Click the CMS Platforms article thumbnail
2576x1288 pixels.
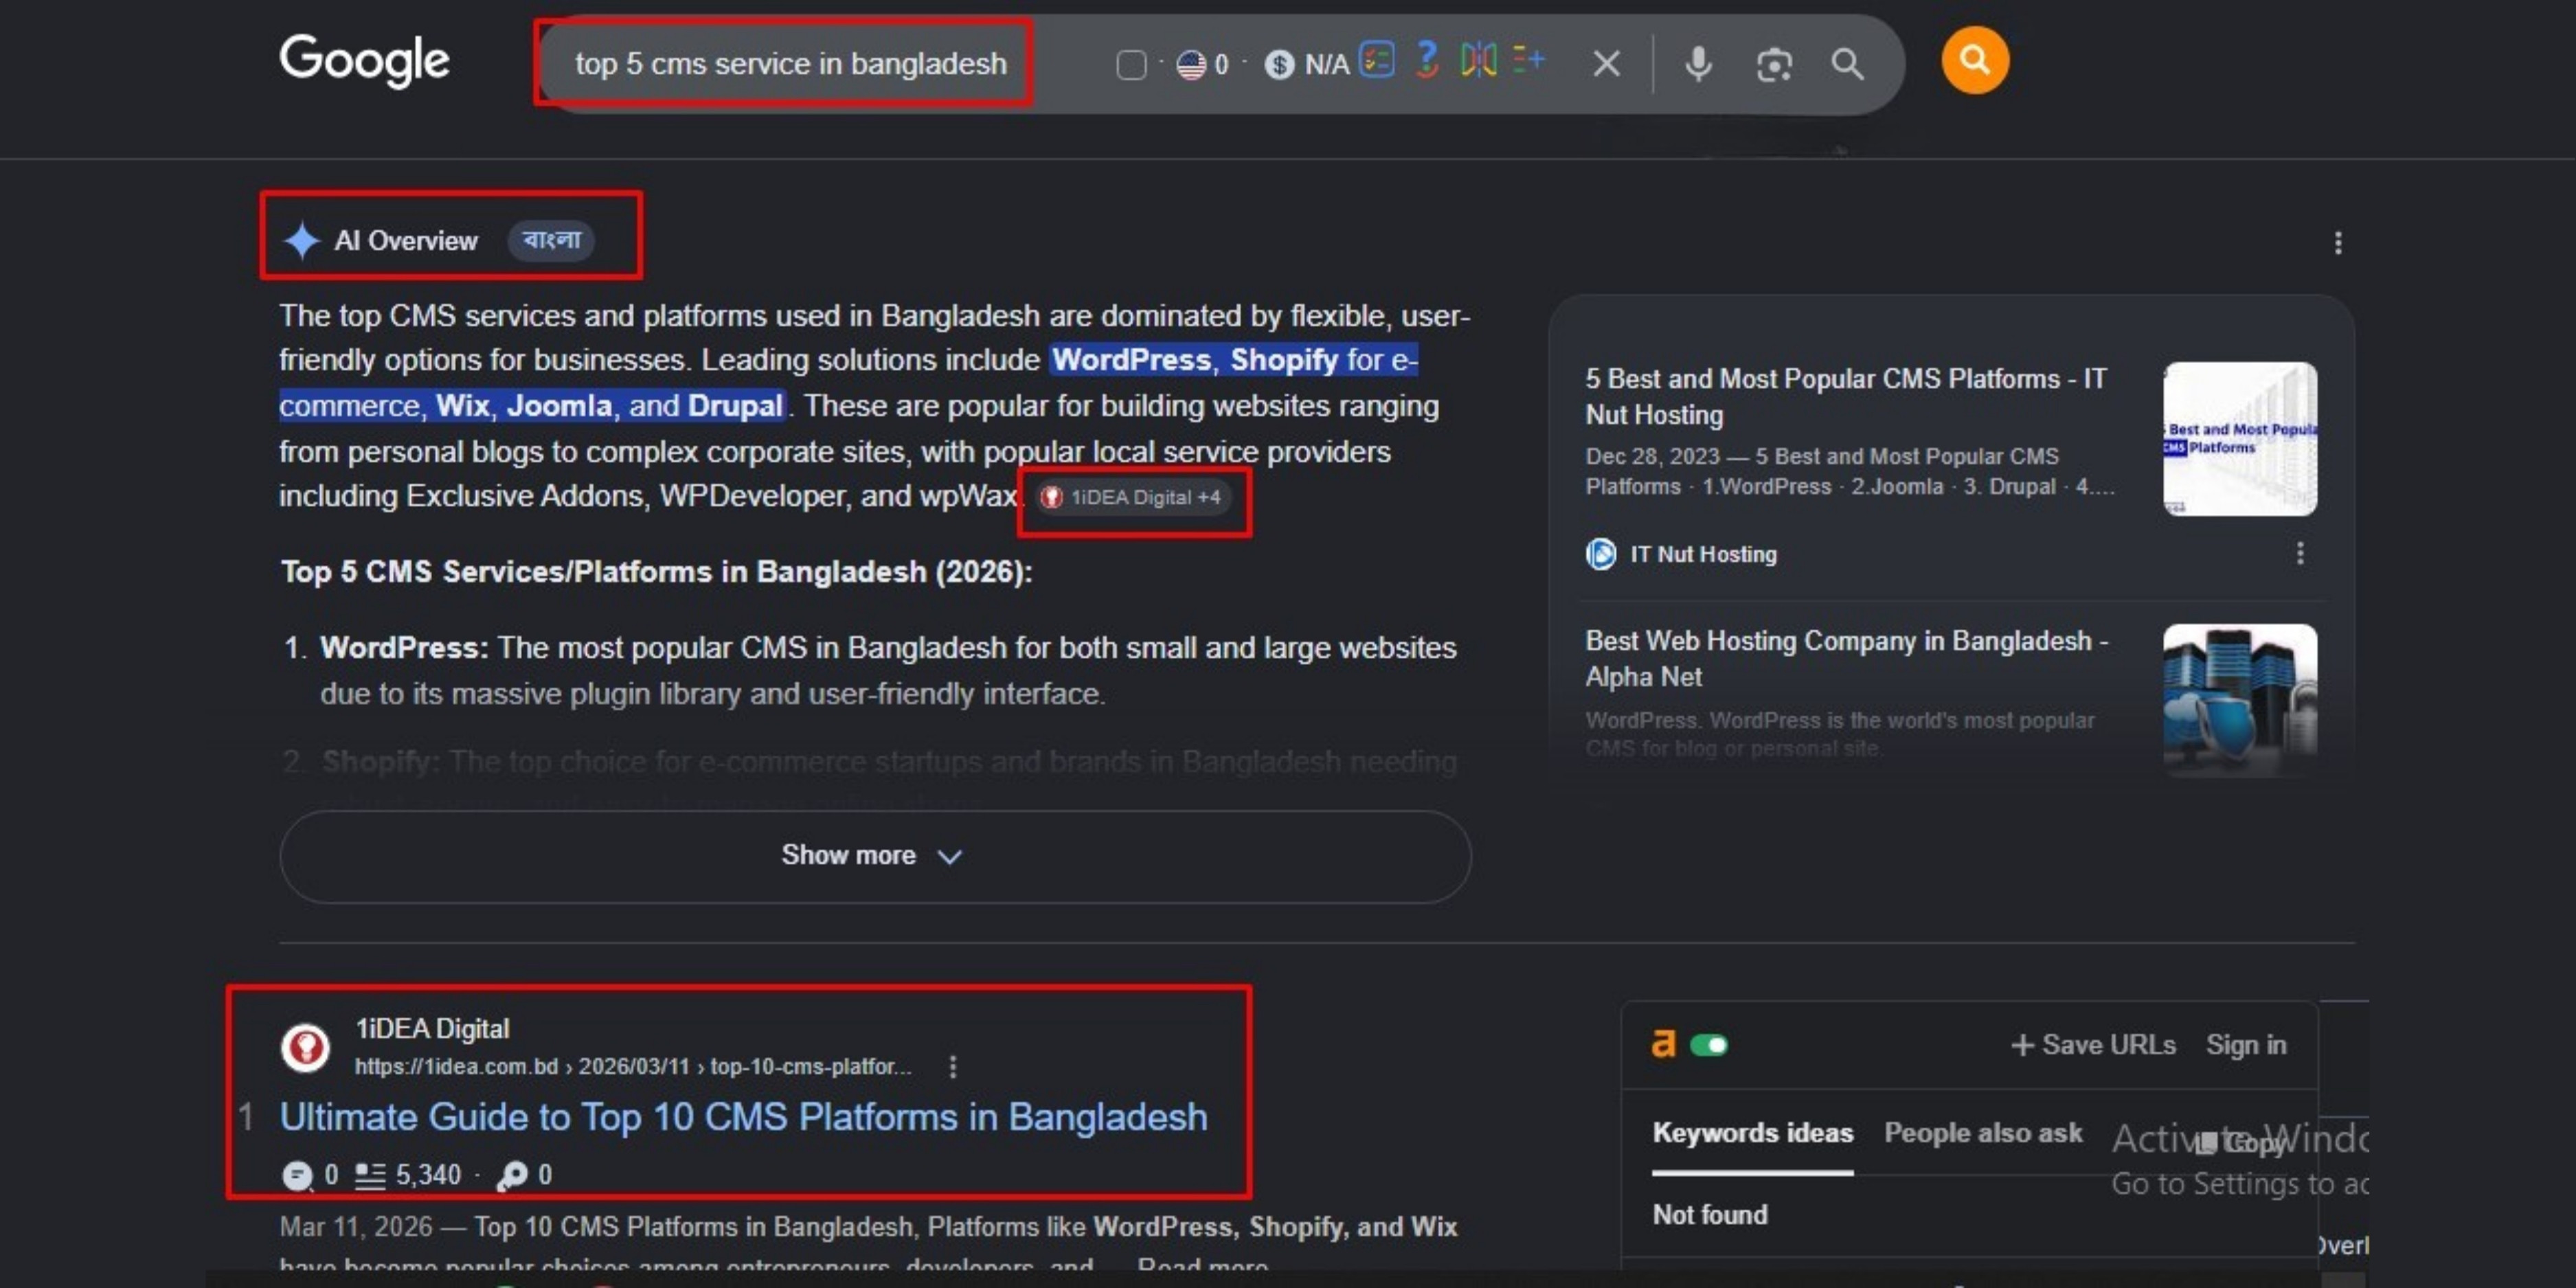point(2240,439)
